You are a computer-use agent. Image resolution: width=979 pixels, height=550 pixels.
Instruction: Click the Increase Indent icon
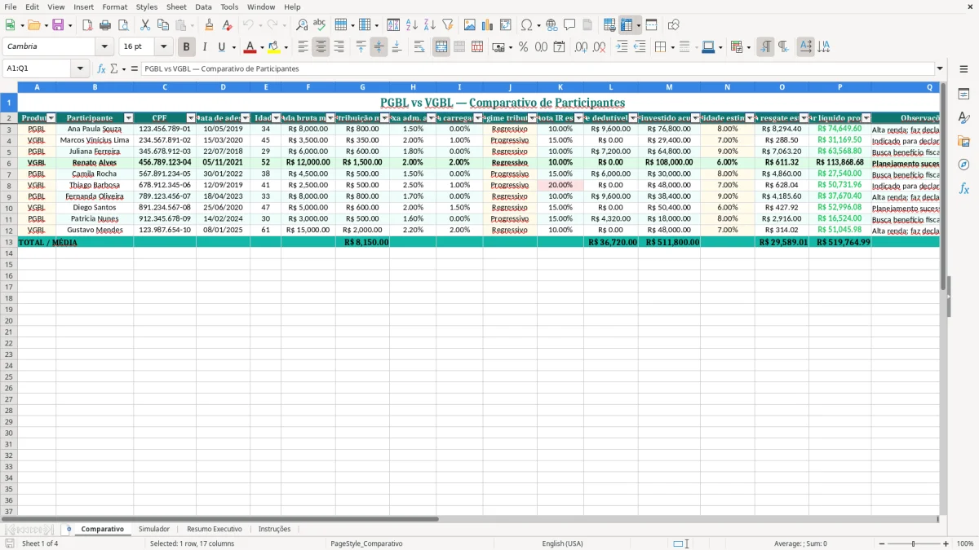pyautogui.click(x=622, y=47)
